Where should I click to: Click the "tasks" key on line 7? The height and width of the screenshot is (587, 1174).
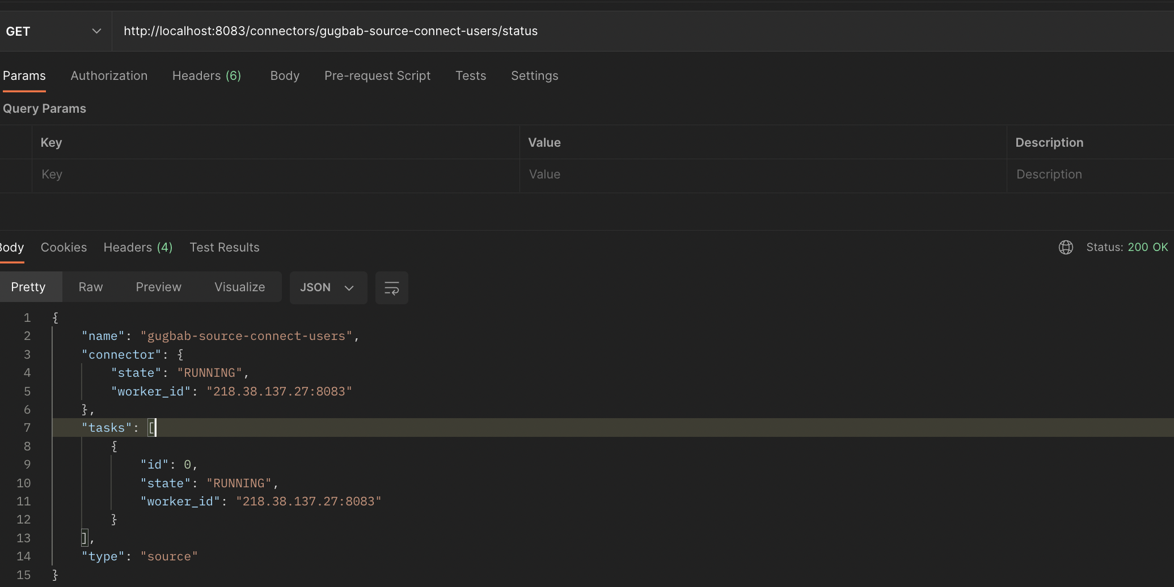[107, 428]
